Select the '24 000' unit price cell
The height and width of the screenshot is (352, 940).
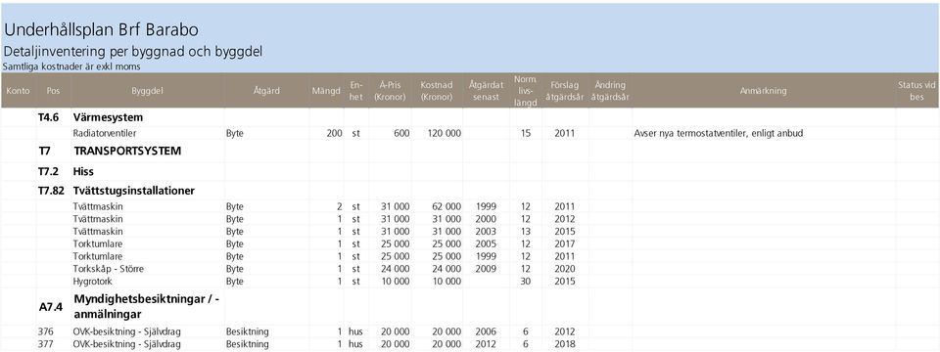pos(396,269)
